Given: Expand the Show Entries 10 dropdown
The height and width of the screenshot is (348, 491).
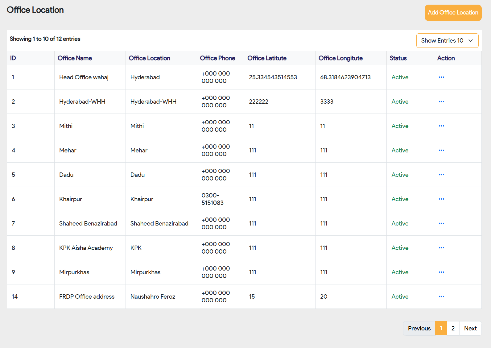Looking at the screenshot, I should (447, 41).
